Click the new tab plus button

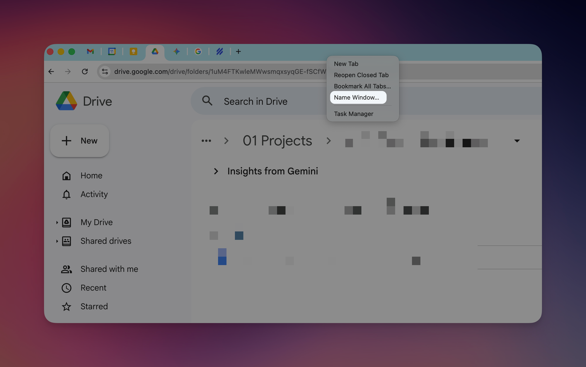click(239, 51)
